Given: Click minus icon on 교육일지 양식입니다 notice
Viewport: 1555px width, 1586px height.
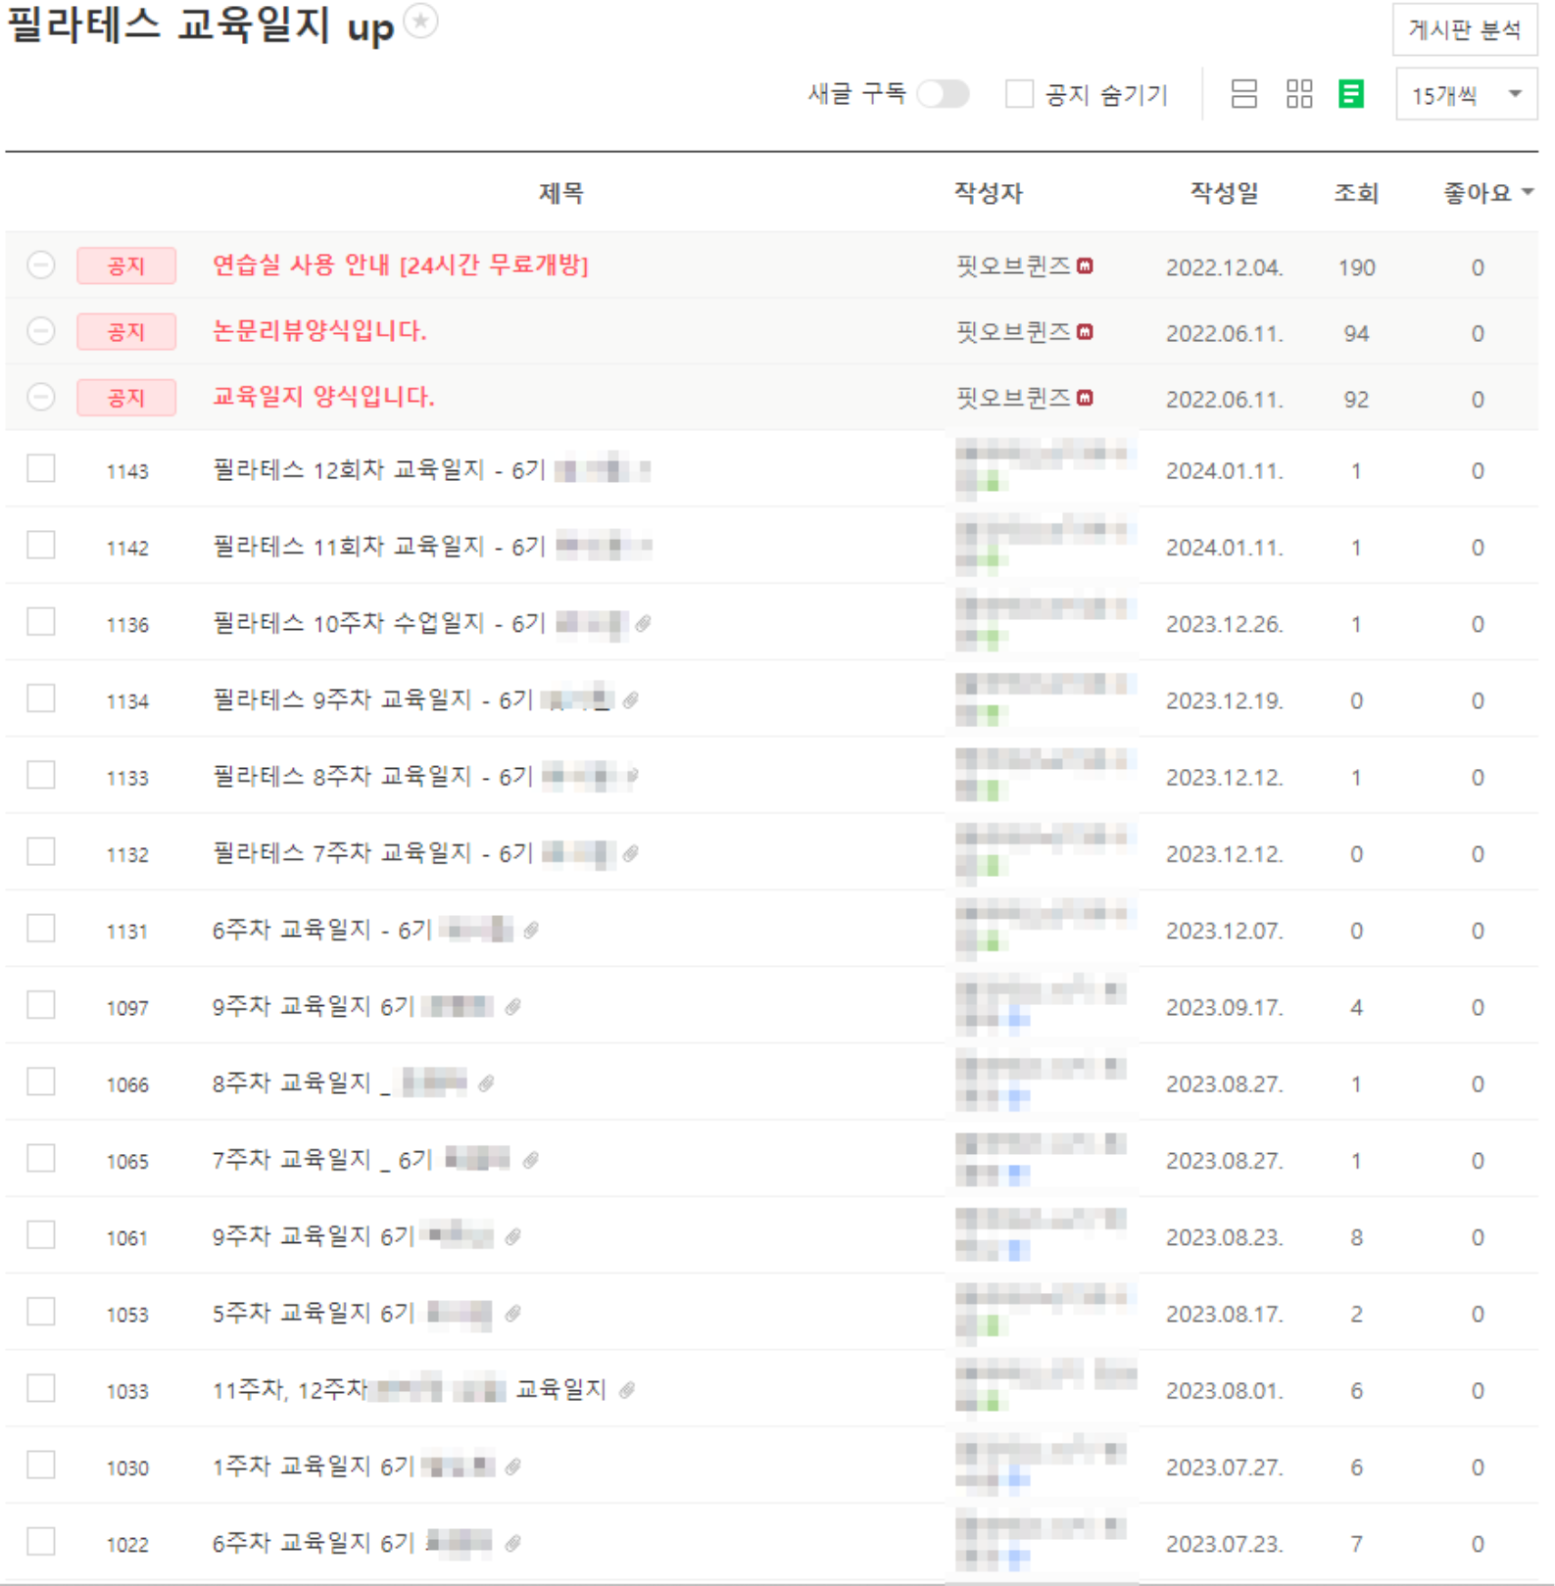Looking at the screenshot, I should click(41, 397).
